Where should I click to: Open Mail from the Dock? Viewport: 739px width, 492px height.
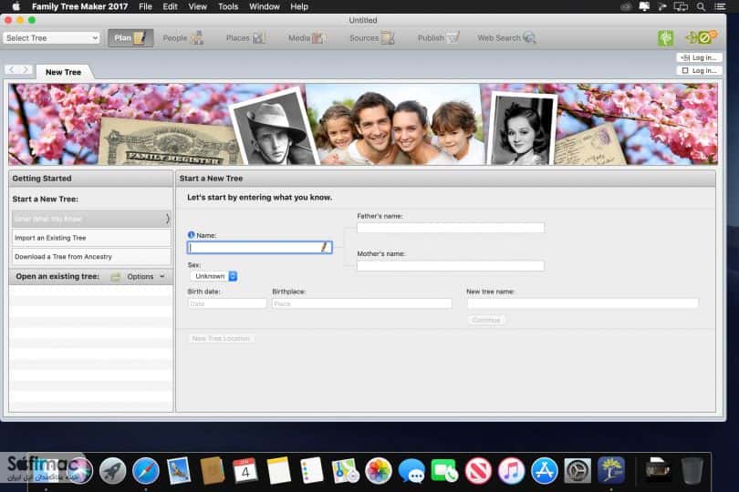pyautogui.click(x=179, y=470)
